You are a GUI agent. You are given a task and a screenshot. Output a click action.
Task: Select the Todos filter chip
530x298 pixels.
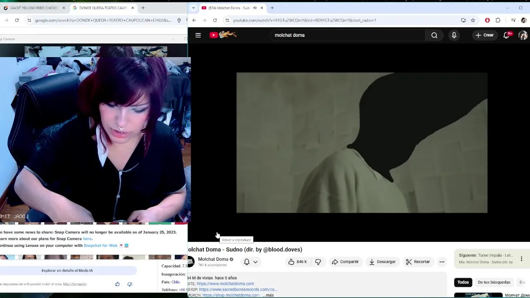coord(463,282)
